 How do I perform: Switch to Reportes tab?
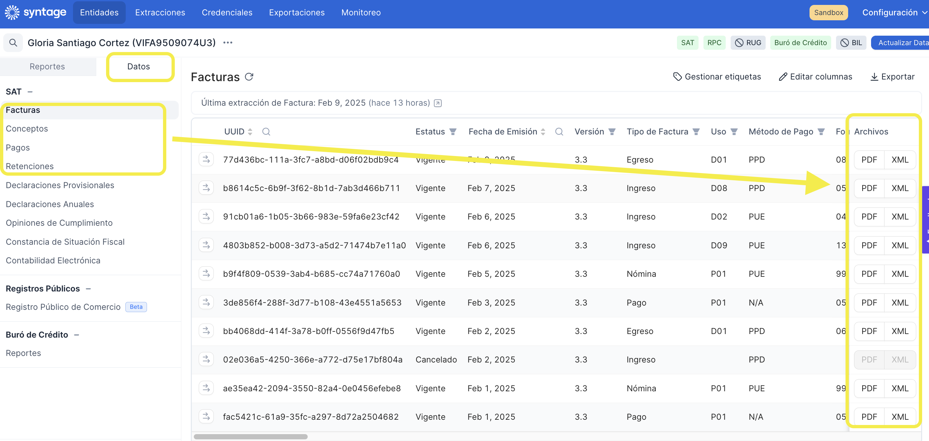point(47,67)
